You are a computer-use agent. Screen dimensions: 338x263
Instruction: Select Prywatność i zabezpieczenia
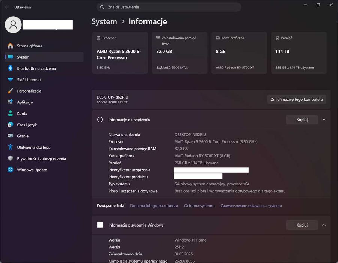click(x=44, y=158)
